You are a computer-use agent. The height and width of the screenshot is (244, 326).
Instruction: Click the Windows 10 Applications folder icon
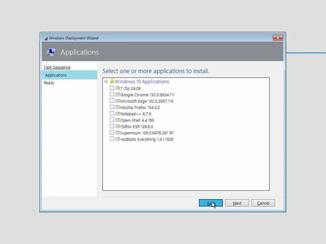pyautogui.click(x=112, y=81)
